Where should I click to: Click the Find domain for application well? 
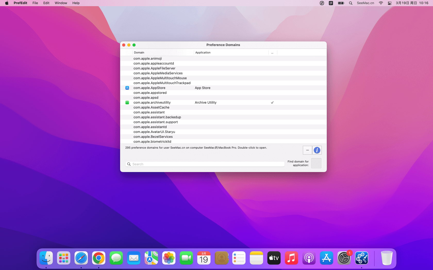[x=316, y=163]
